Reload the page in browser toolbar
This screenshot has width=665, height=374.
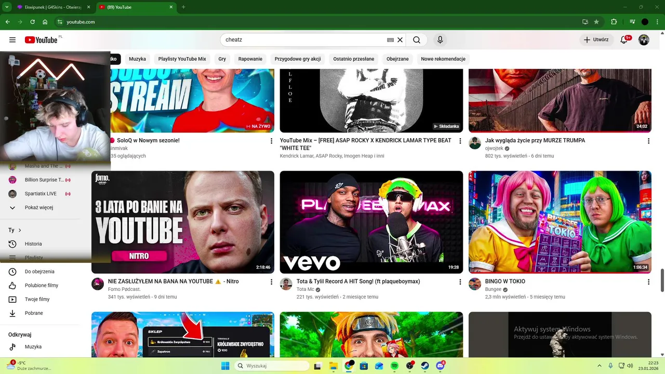(33, 22)
